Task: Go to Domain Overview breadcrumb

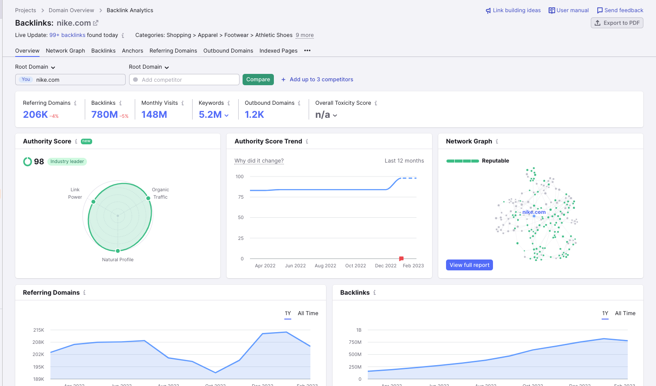Action: pyautogui.click(x=71, y=10)
